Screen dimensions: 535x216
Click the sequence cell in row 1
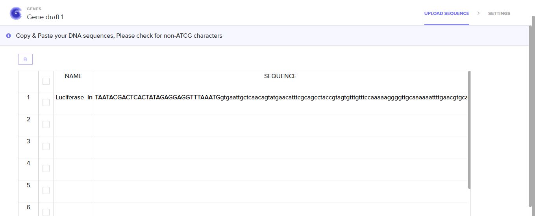280,97
